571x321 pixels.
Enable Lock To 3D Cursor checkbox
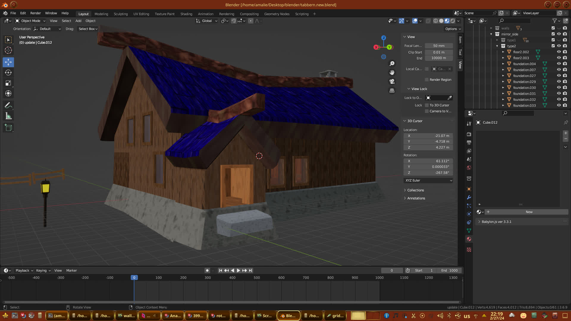pyautogui.click(x=427, y=105)
